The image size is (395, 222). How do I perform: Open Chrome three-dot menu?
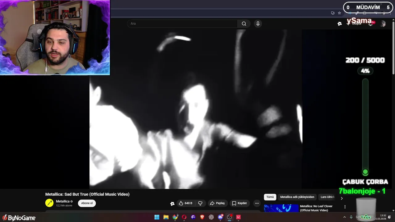(390, 13)
